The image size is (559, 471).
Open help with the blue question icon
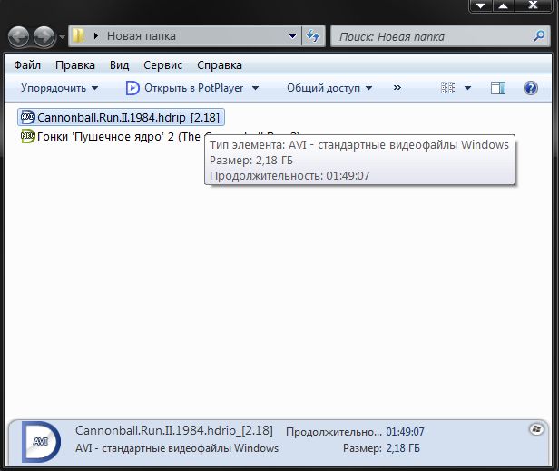point(531,88)
